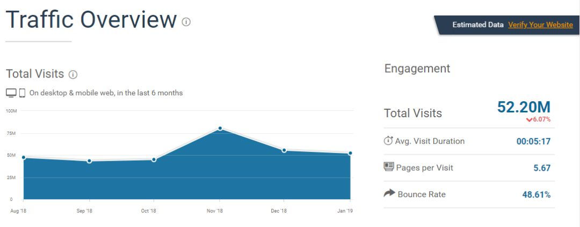
Task: Click the stopwatch Avg. Visit Duration icon
Action: coord(388,140)
